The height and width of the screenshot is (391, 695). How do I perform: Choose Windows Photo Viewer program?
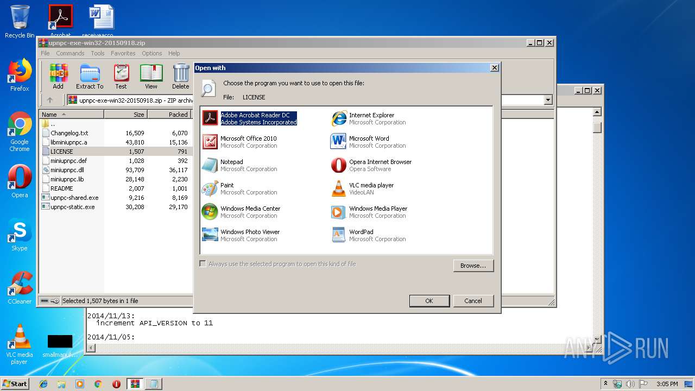[241, 235]
